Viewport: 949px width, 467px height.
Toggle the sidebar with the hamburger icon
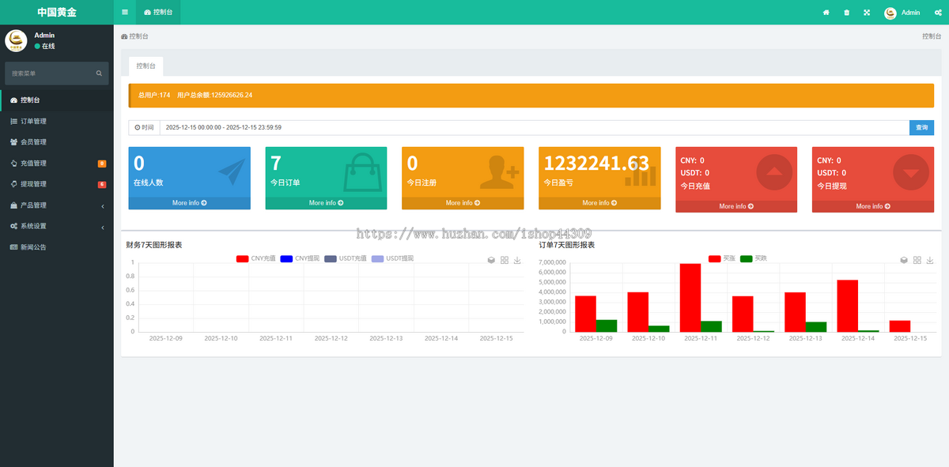tap(125, 13)
